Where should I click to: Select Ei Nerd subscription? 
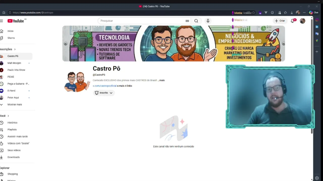tap(11, 91)
